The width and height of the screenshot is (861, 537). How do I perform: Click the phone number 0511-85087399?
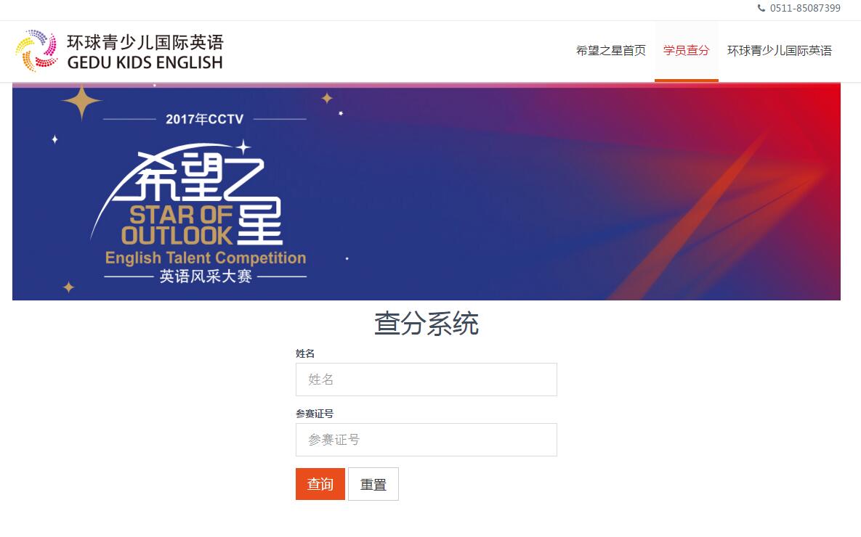805,8
